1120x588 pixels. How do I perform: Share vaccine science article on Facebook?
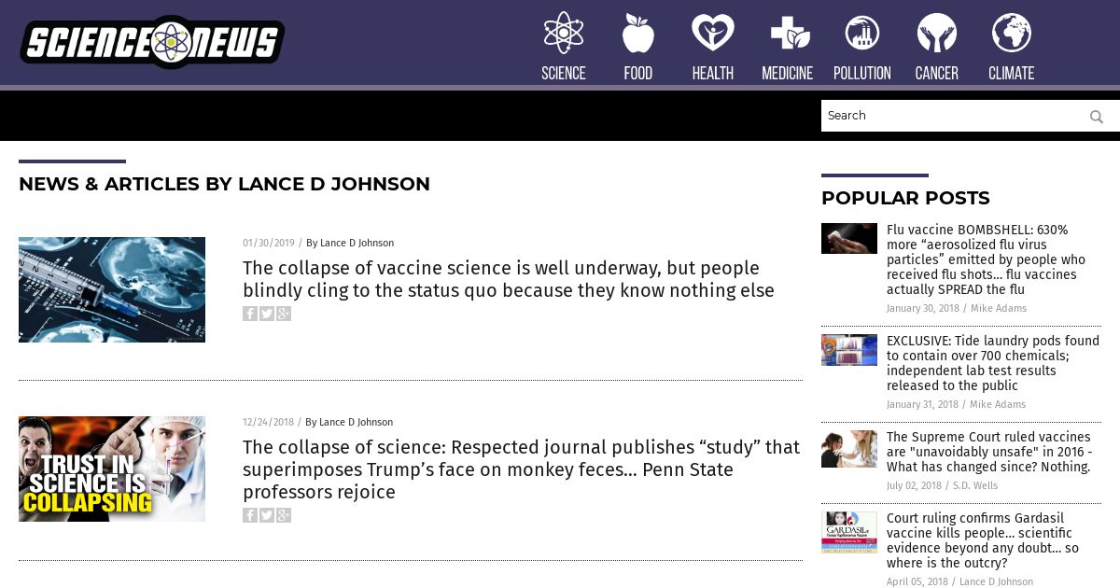pyautogui.click(x=250, y=314)
